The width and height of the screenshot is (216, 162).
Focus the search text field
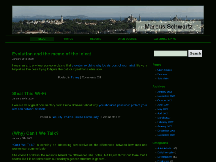[171, 54]
